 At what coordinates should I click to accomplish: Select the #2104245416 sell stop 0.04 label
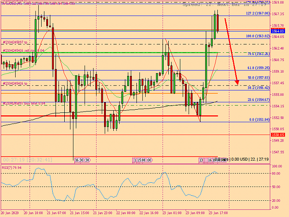24,50
